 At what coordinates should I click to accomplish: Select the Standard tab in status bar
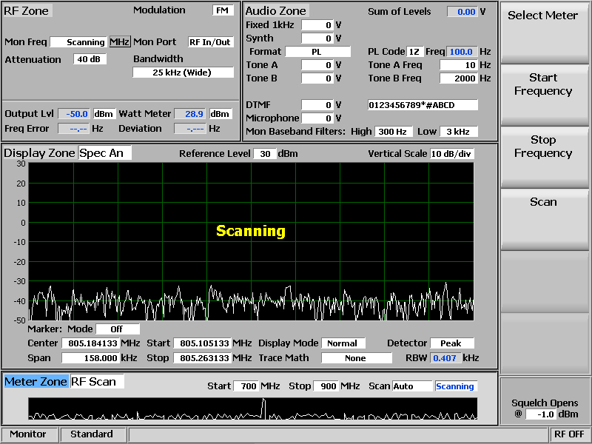tap(92, 434)
